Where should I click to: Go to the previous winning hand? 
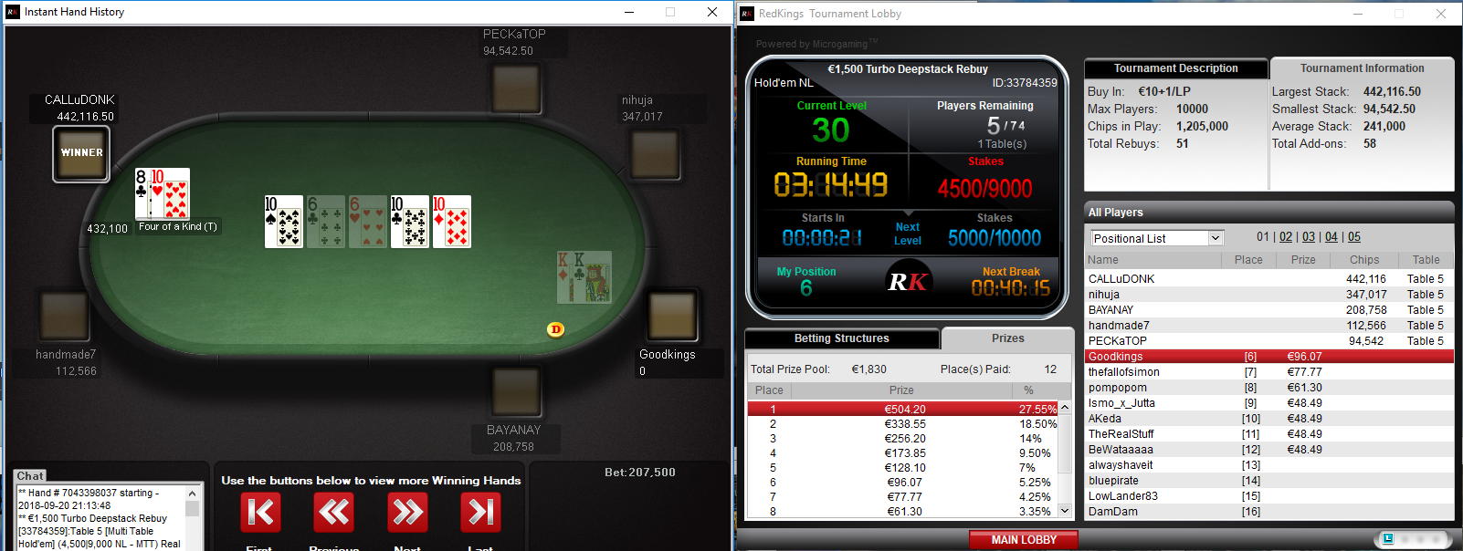pyautogui.click(x=333, y=513)
